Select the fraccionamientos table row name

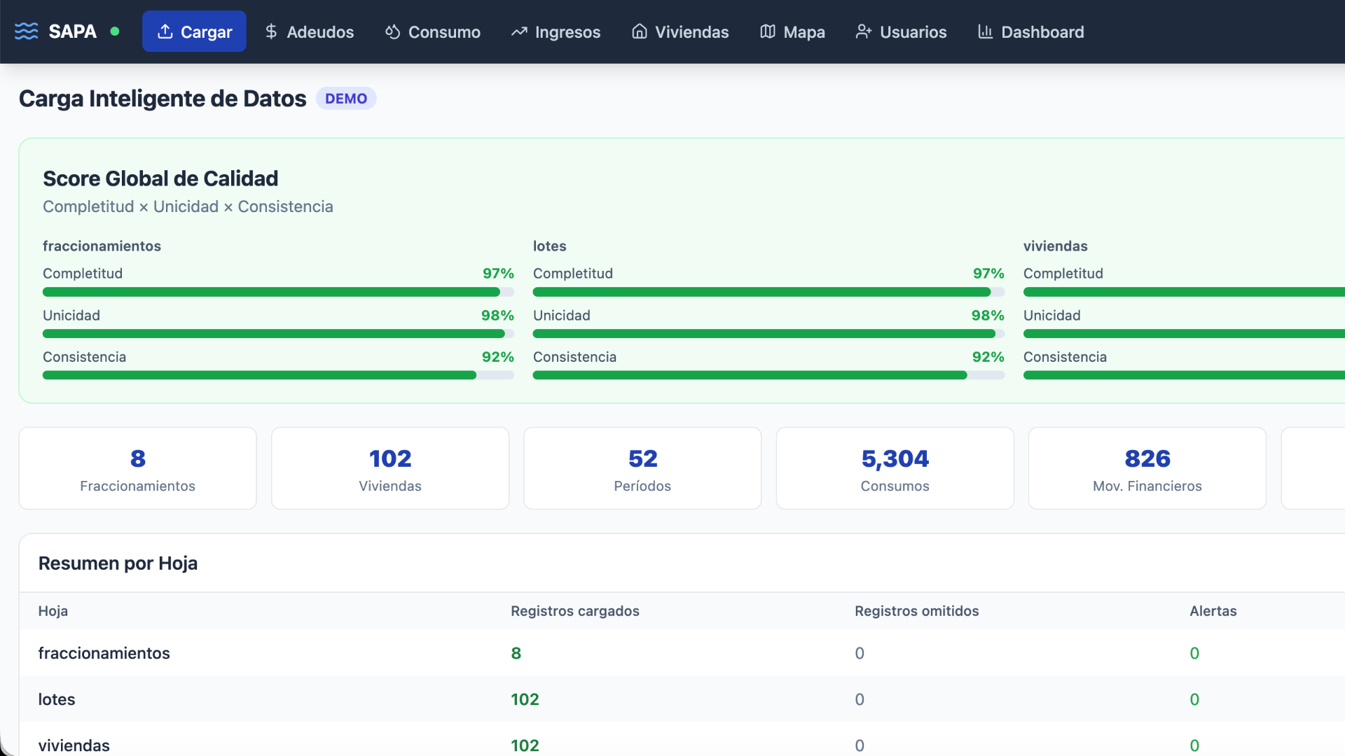point(104,653)
